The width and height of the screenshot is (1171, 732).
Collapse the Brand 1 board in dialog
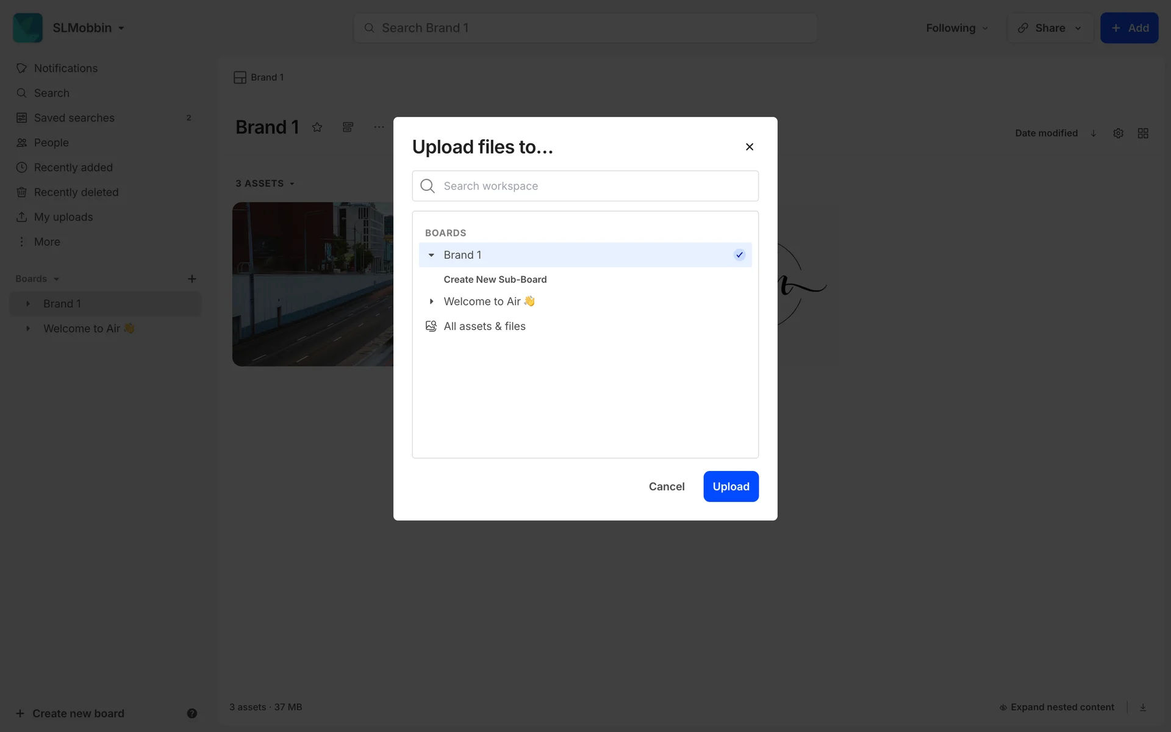click(431, 255)
